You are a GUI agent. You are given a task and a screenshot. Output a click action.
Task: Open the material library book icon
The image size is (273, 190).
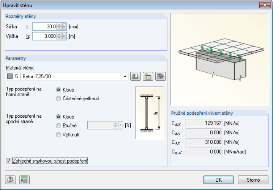135,76
